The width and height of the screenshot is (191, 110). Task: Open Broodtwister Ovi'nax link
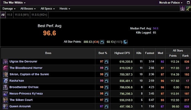pyautogui.click(x=24, y=87)
